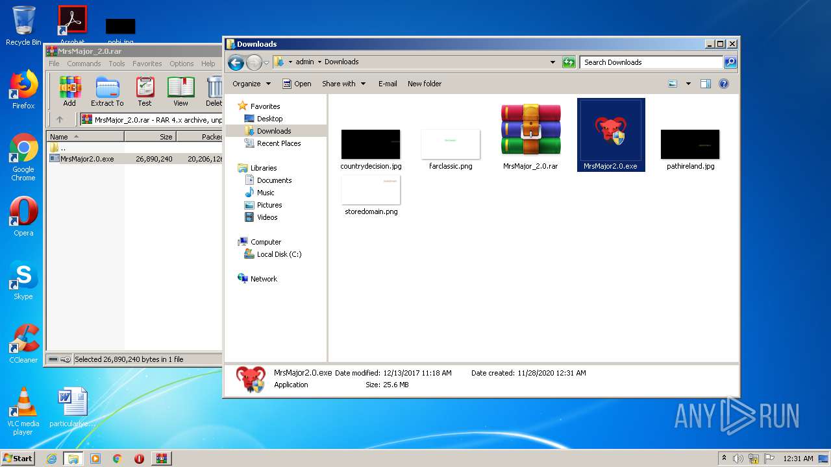Click admin segment in address bar
The image size is (831, 467).
click(304, 62)
